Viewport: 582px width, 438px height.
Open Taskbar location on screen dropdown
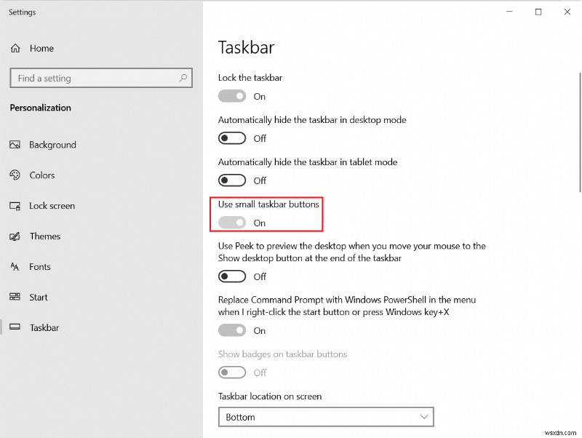(x=326, y=417)
